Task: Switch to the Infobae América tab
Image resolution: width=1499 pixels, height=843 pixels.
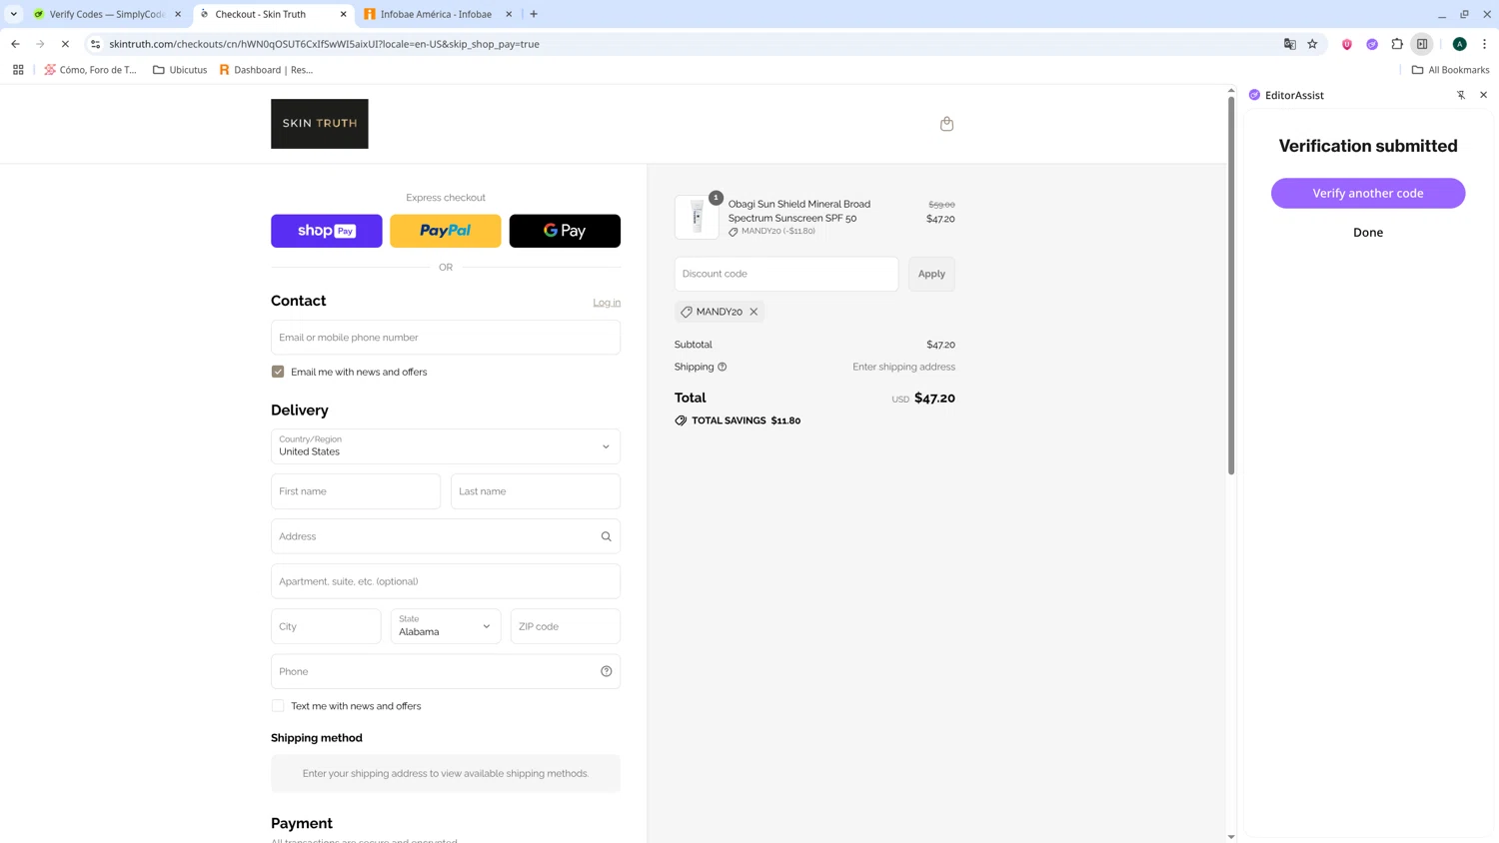Action: pyautogui.click(x=438, y=14)
